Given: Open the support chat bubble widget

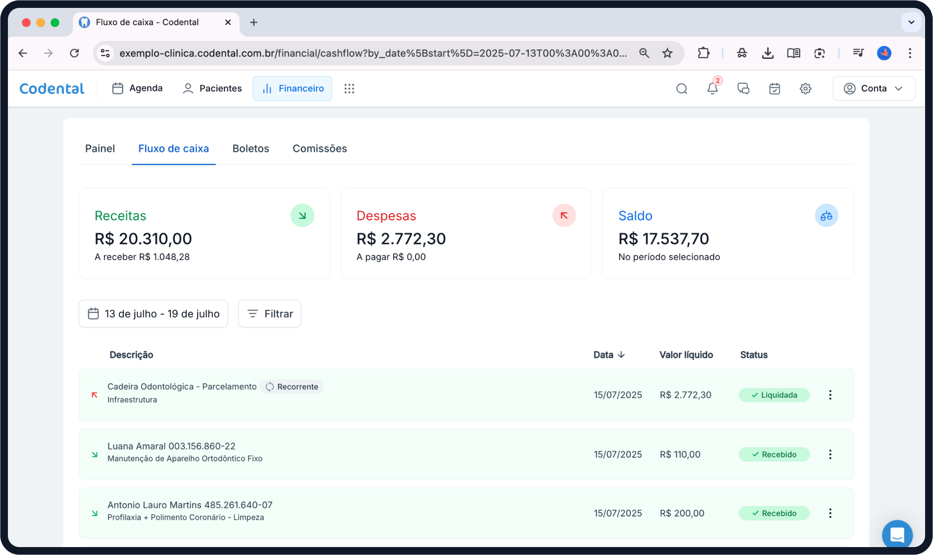Looking at the screenshot, I should [x=897, y=535].
